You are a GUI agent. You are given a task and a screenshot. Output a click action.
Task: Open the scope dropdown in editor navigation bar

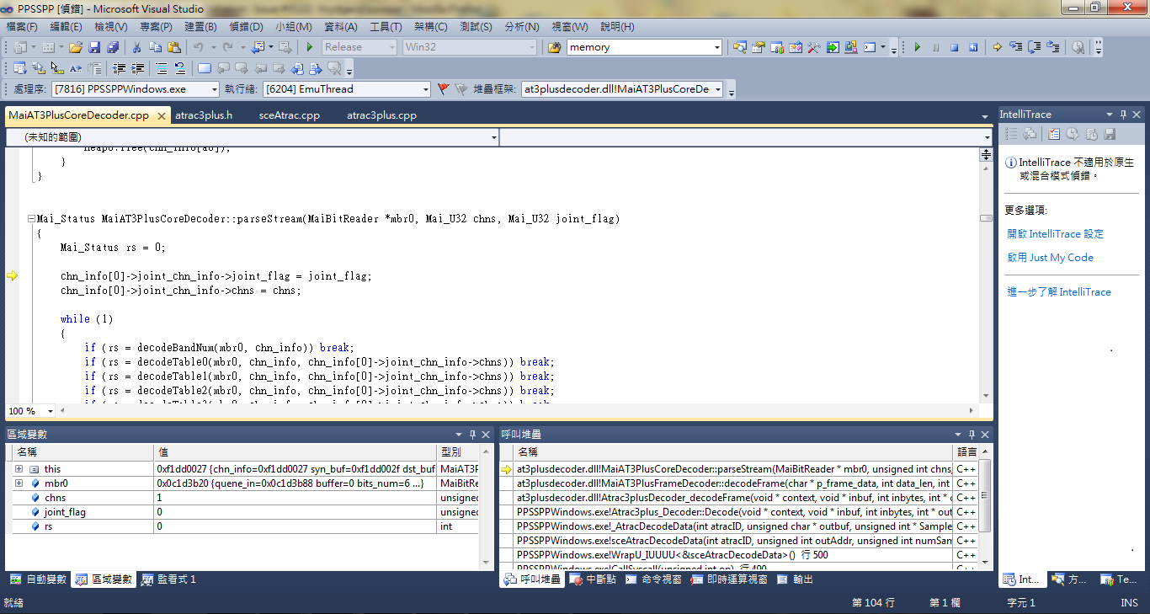(493, 136)
